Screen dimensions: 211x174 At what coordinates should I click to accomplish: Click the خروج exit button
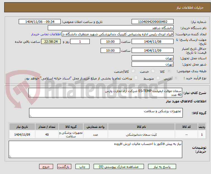point(46,167)
